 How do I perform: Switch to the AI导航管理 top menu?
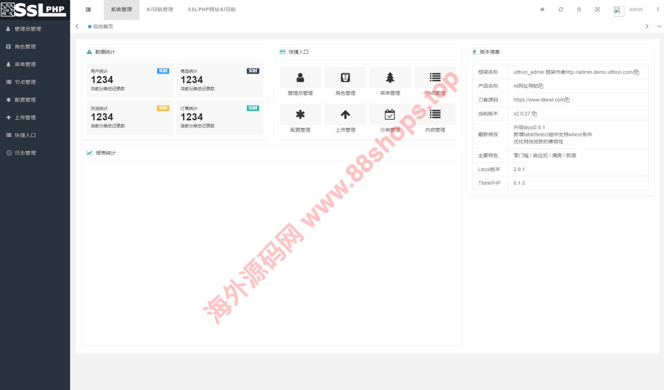(x=159, y=9)
